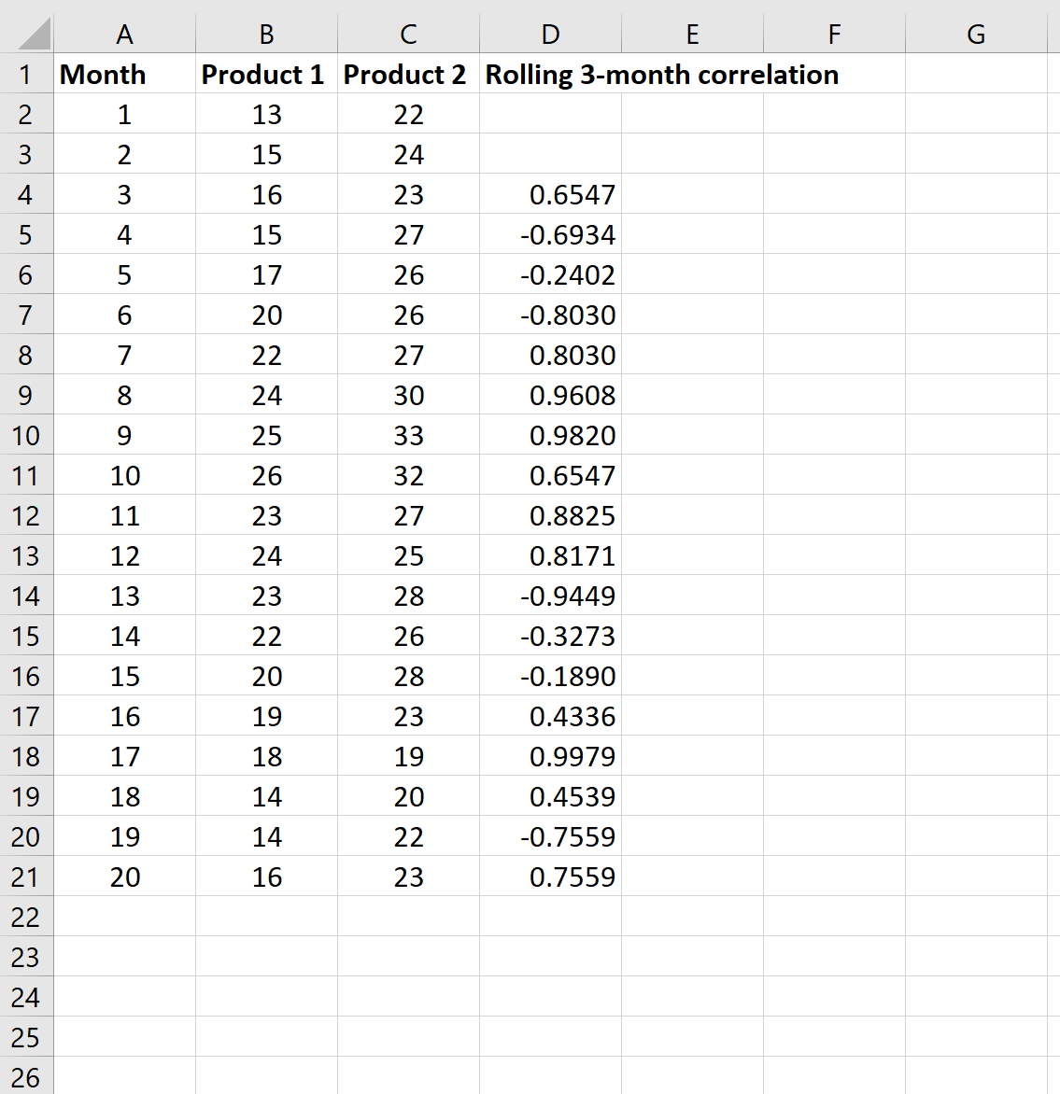Select the Product 1 value 26 for month 10
Screen dimensions: 1060x1094
pos(265,475)
